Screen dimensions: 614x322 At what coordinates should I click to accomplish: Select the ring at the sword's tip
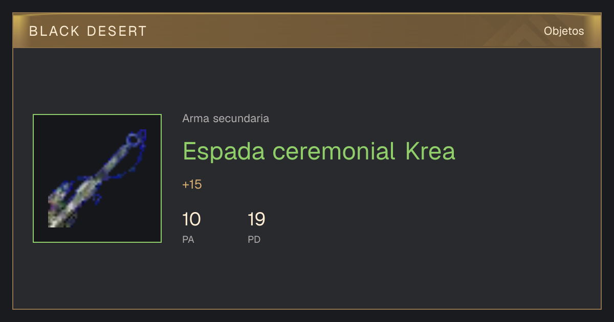click(x=133, y=138)
